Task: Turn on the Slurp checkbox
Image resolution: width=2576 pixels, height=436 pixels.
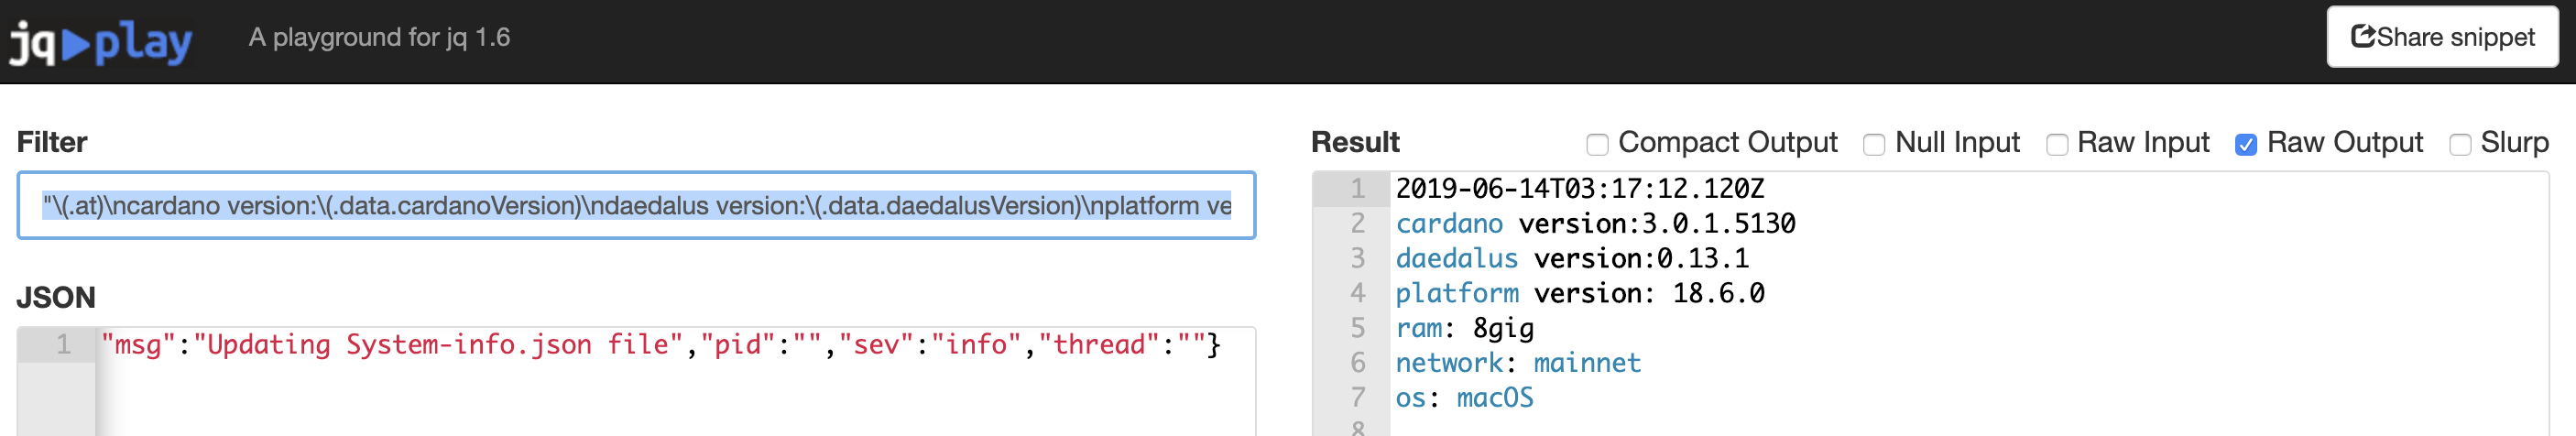Action: tap(2459, 145)
